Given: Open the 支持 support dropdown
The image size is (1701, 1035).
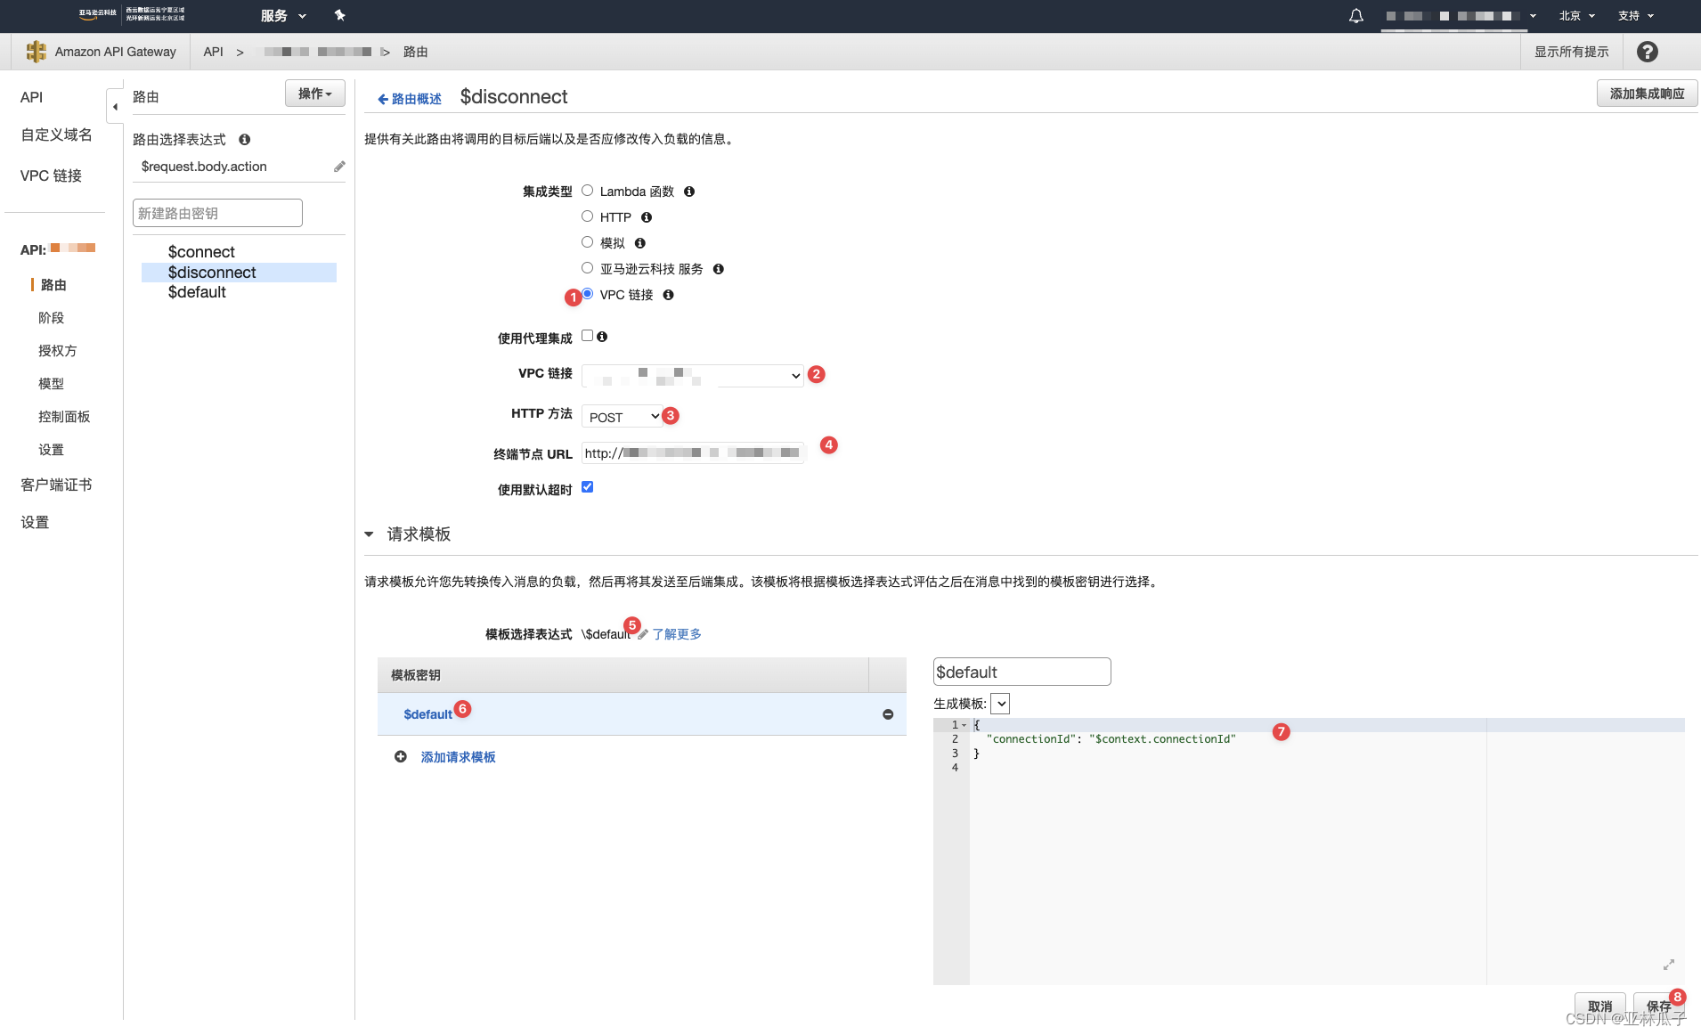Looking at the screenshot, I should pyautogui.click(x=1636, y=16).
